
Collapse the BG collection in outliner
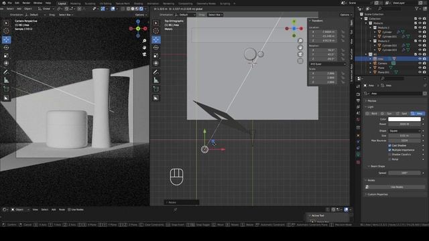(367, 54)
